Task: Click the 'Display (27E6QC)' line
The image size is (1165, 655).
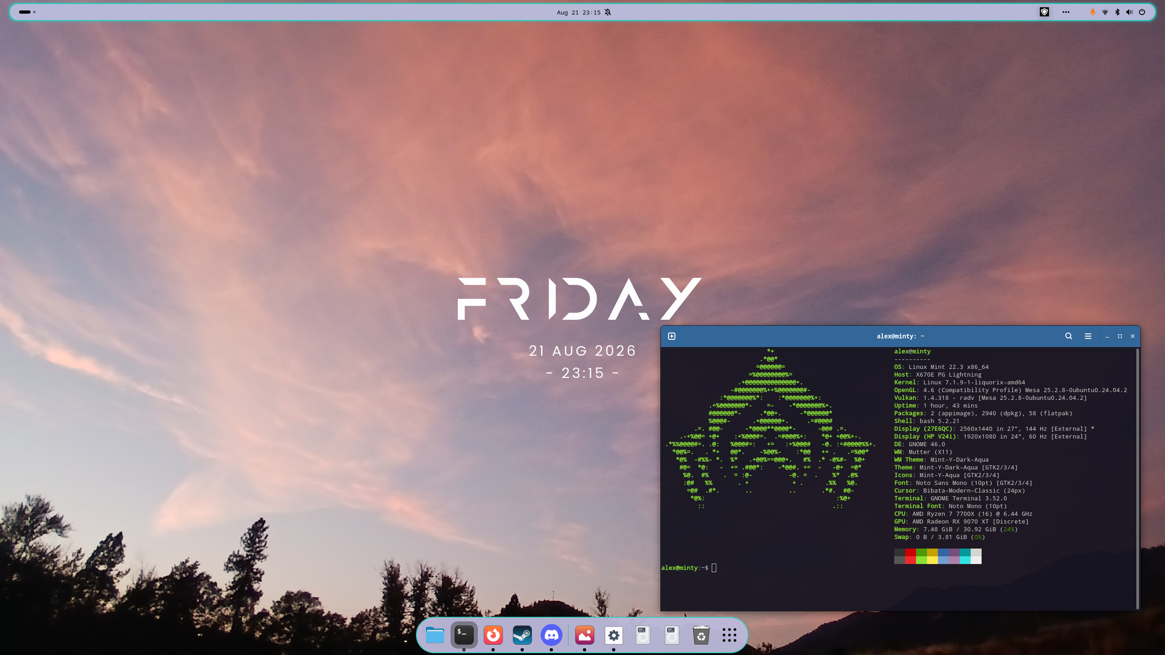Action: tap(994, 428)
